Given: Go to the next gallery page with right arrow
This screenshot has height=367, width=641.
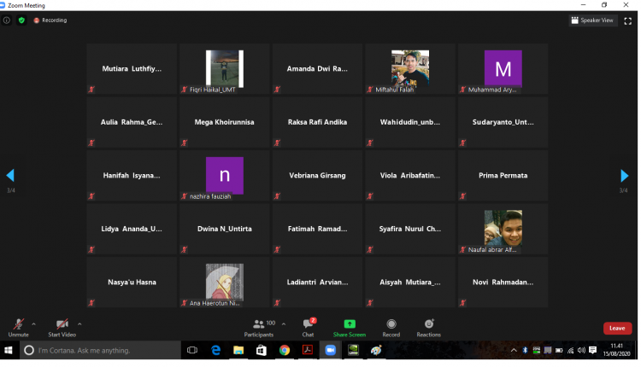Looking at the screenshot, I should coord(624,176).
